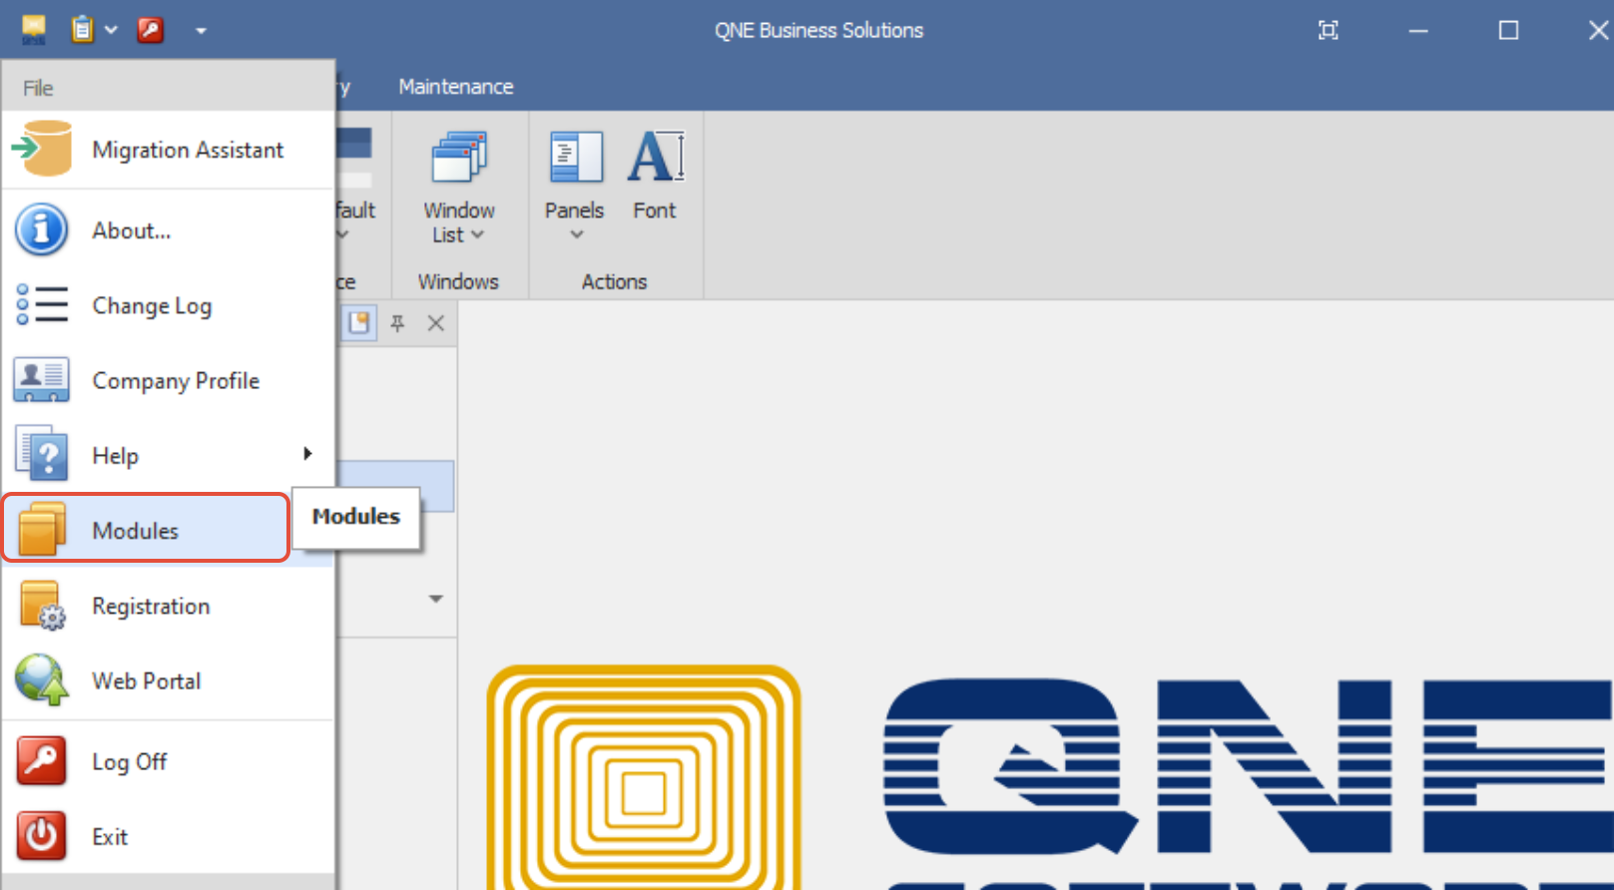This screenshot has height=890, width=1614.
Task: Click the Help question mark icon
Action: click(x=42, y=454)
